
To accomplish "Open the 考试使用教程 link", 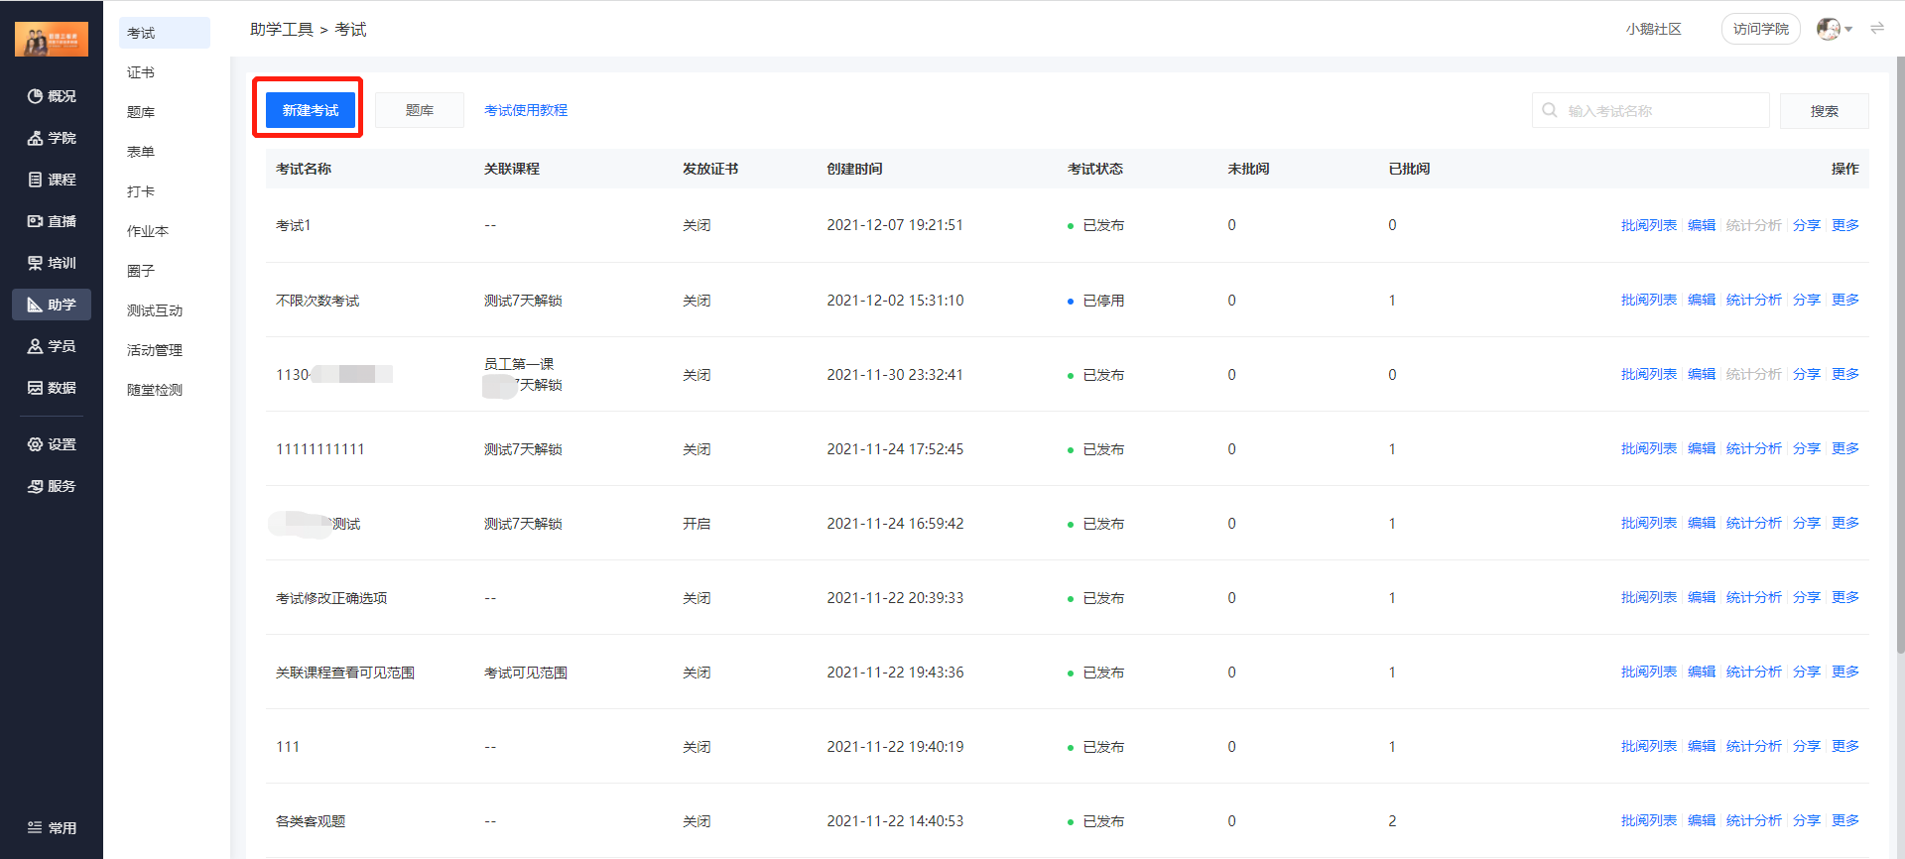I will coord(526,110).
